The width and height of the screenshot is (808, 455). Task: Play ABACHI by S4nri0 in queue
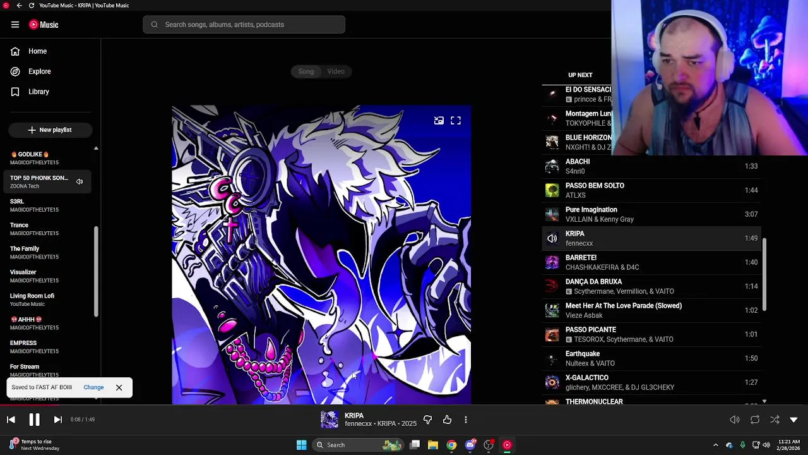click(651, 166)
